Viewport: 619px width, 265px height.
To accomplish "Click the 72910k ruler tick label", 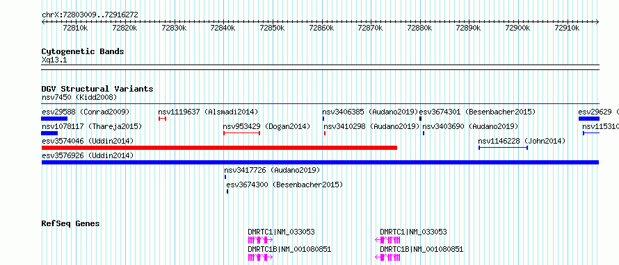I will pyautogui.click(x=568, y=28).
